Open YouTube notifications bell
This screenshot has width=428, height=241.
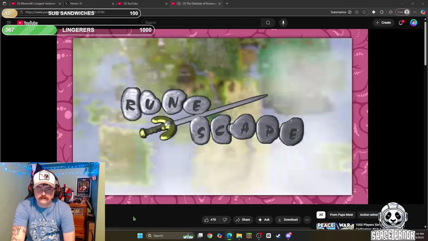[401, 22]
